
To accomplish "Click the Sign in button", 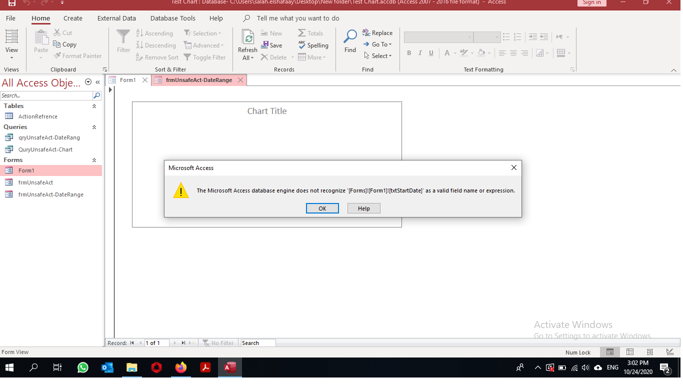I will pyautogui.click(x=592, y=2).
